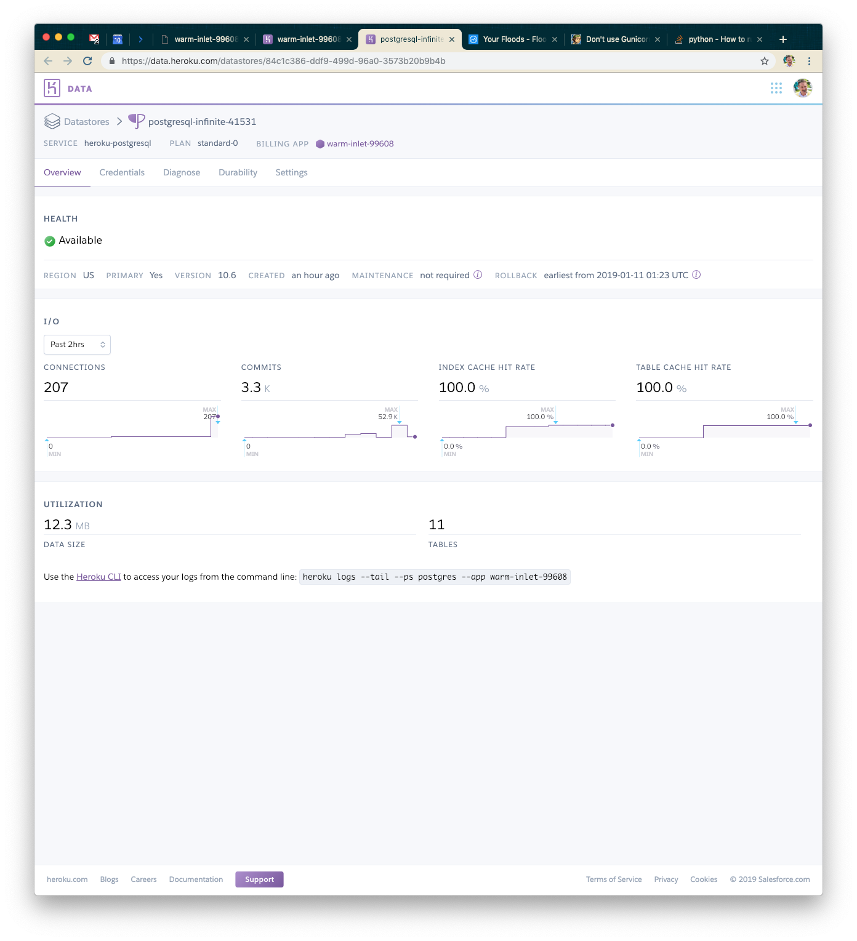Open billing app warm-inlet-99608 link

(360, 143)
